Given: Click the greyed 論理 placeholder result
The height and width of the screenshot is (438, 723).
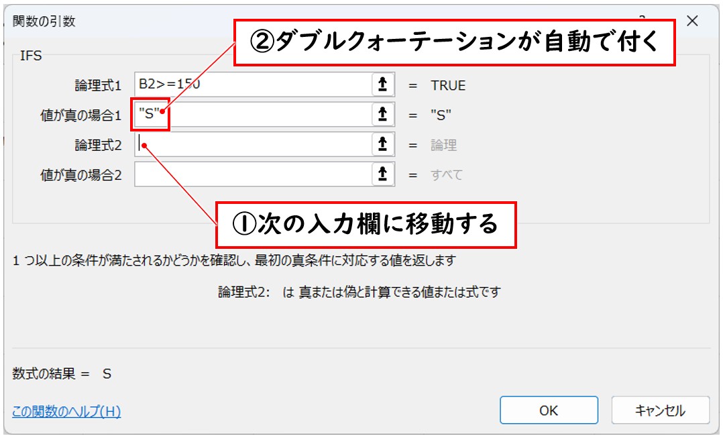Looking at the screenshot, I should (443, 146).
